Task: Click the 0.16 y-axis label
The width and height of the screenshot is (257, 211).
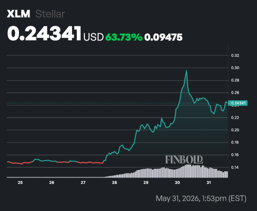Action: (x=235, y=155)
